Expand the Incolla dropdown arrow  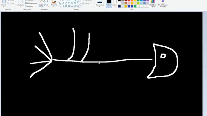click(4, 7)
